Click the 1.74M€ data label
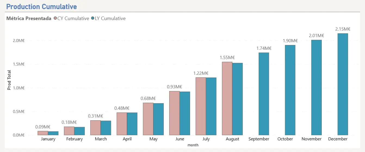The width and height of the screenshot is (365, 152). [264, 48]
